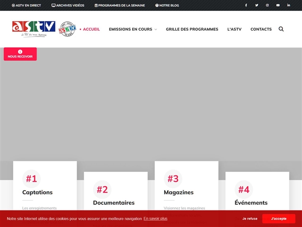Open Grille des programmes menu

(x=192, y=29)
